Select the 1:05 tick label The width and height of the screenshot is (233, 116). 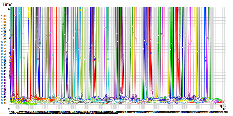4,25
